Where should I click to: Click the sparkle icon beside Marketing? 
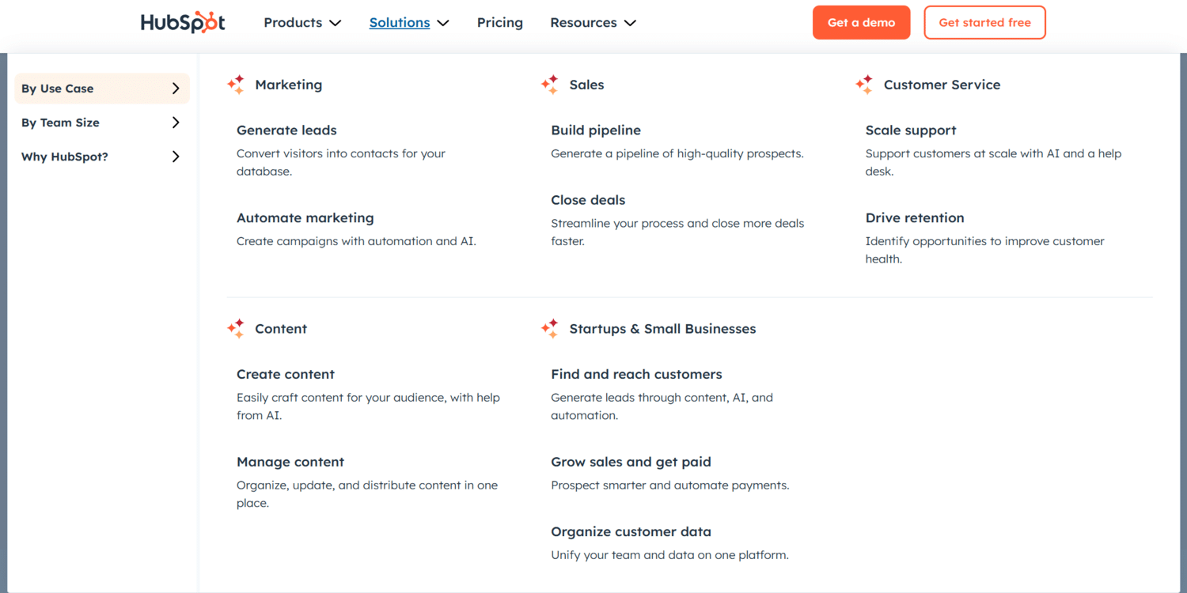[236, 85]
